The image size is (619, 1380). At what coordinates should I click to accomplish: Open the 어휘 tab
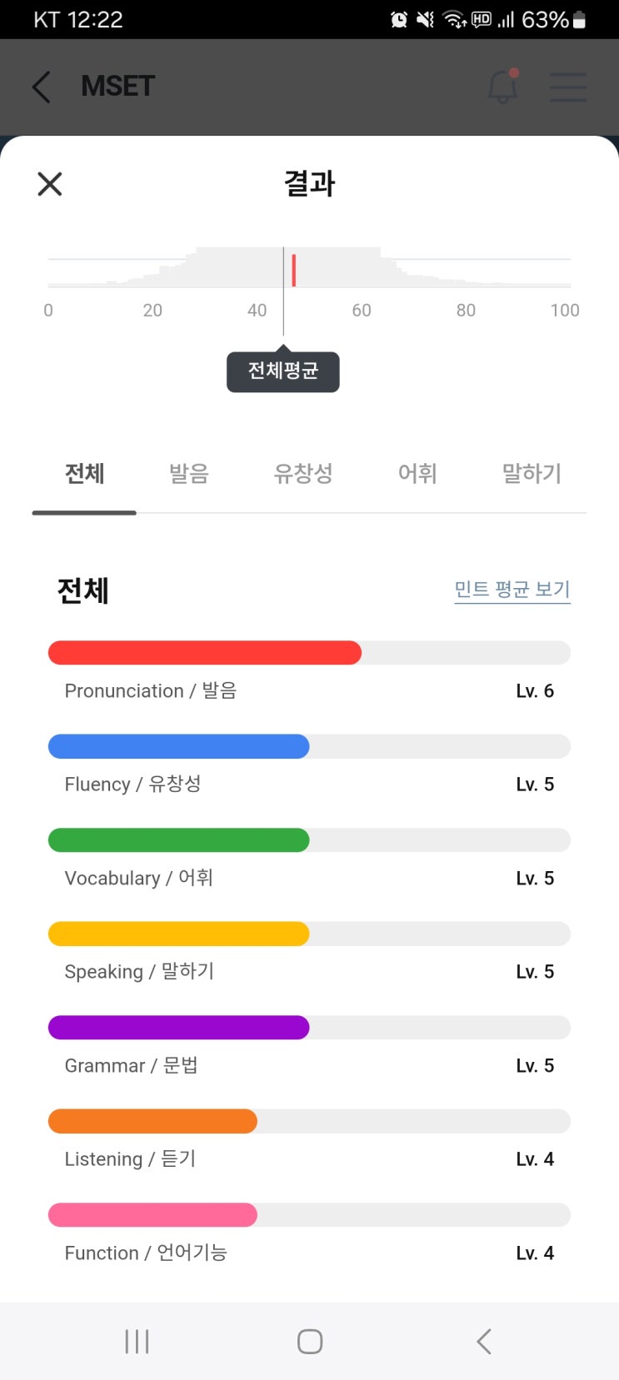tap(417, 474)
